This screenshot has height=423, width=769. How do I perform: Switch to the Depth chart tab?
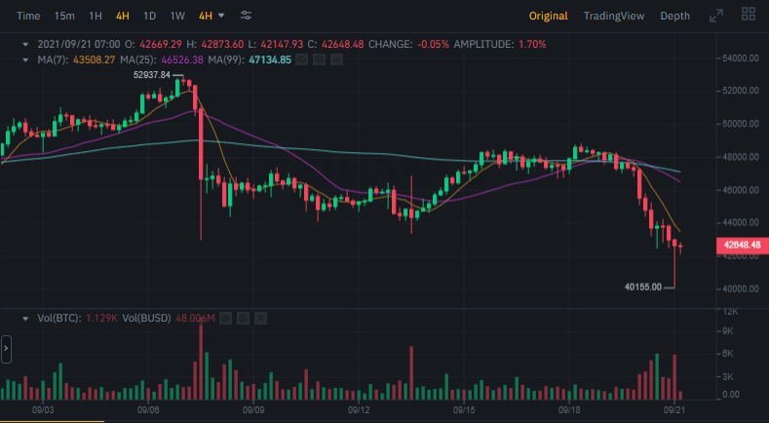point(674,16)
